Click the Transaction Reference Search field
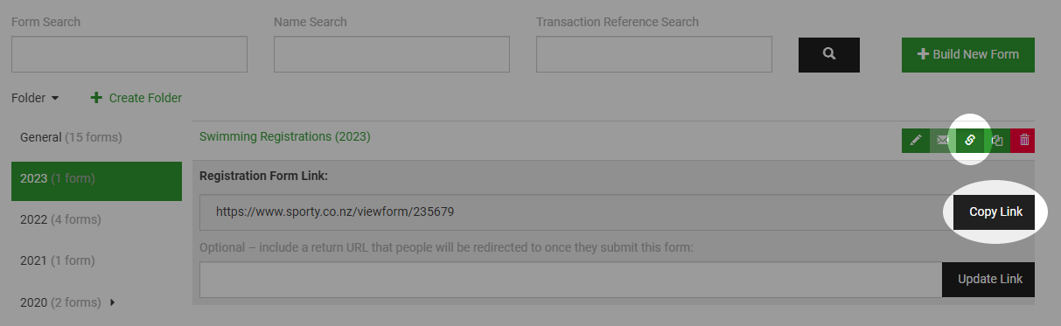The height and width of the screenshot is (326, 1061). (x=654, y=54)
